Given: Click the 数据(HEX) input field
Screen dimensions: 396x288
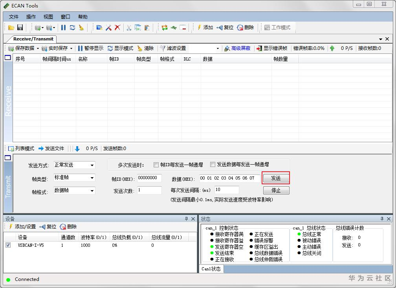Looking at the screenshot, I should 229,178.
